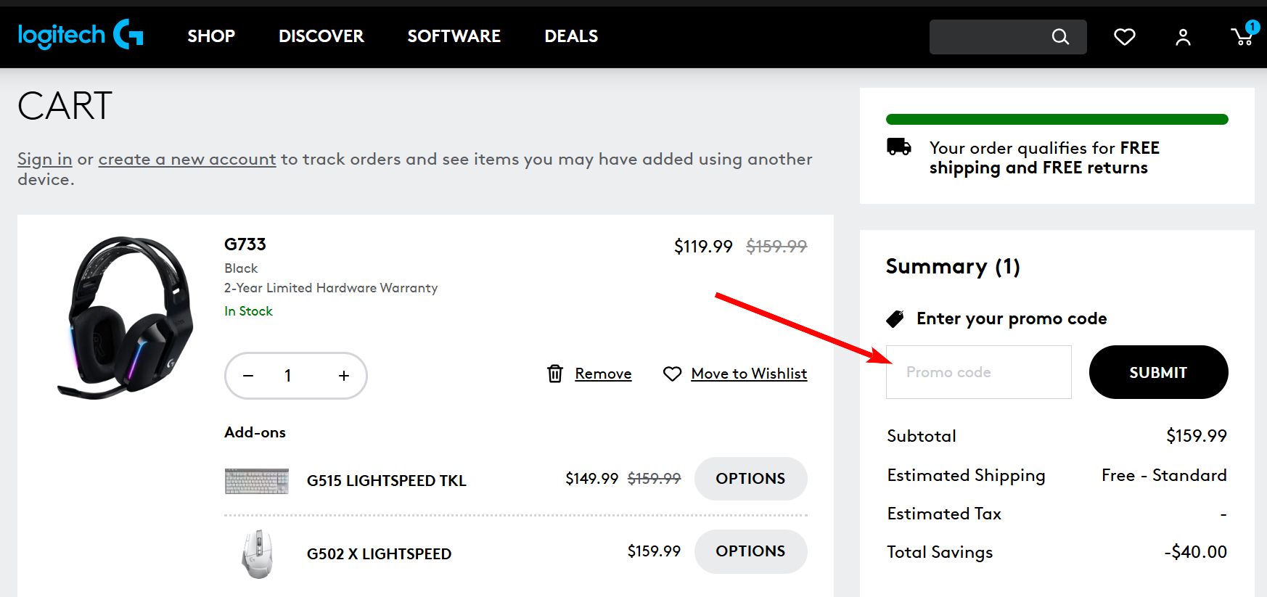The width and height of the screenshot is (1267, 597).
Task: Open the wishlist heart icon in header
Action: [1124, 37]
